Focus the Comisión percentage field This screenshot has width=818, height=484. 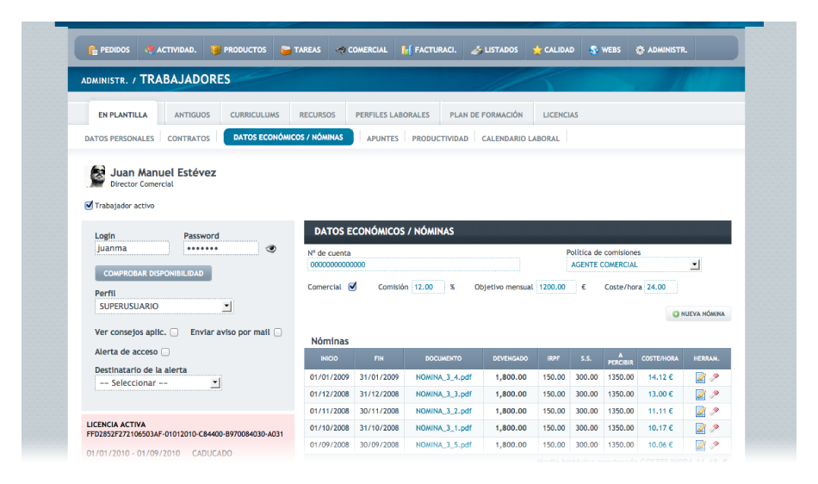(428, 287)
